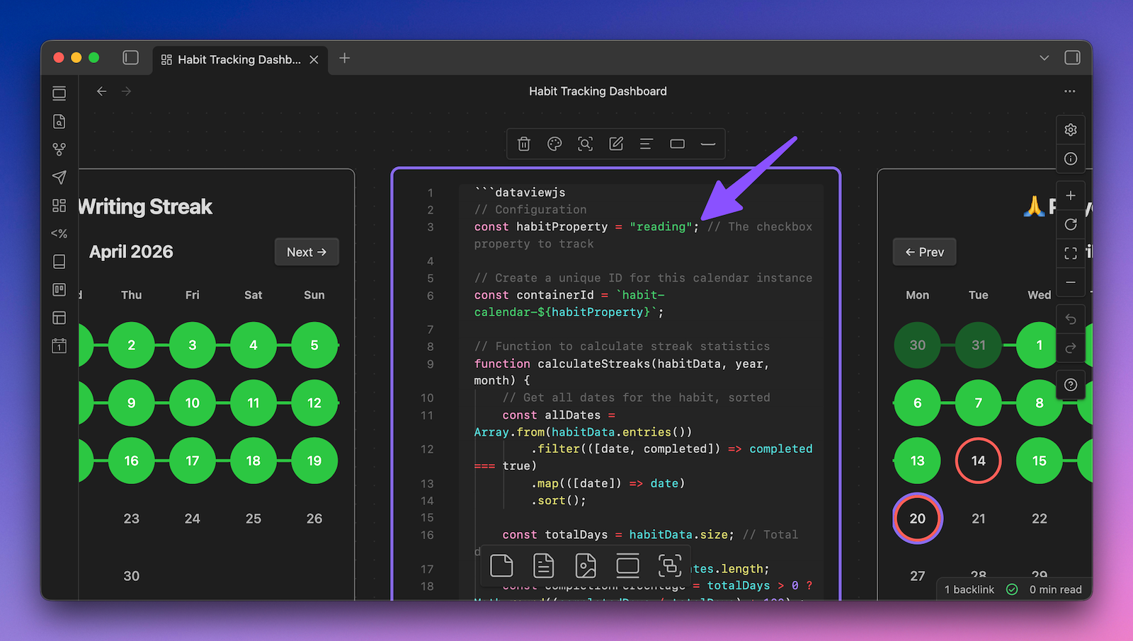
Task: Open the calendar icon in ribbon
Action: click(x=59, y=346)
